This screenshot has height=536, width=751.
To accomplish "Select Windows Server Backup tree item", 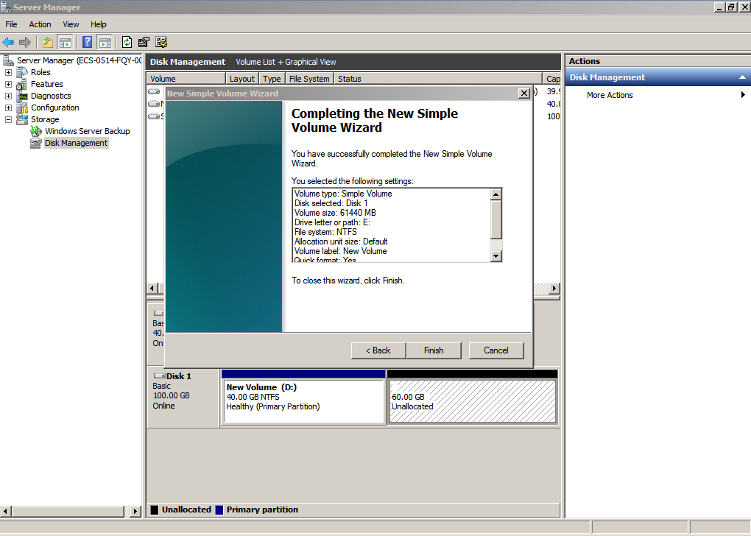I will (87, 131).
